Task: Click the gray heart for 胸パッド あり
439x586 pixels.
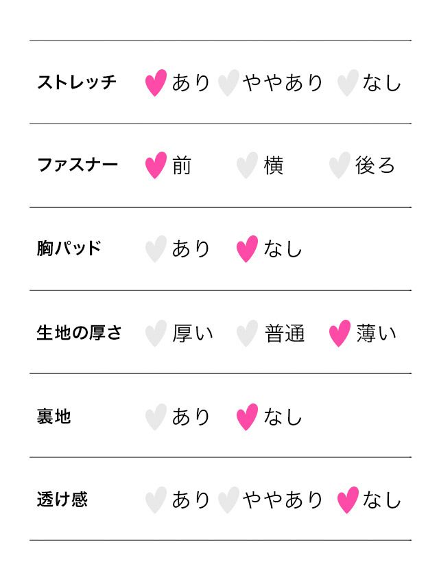Action: point(156,249)
